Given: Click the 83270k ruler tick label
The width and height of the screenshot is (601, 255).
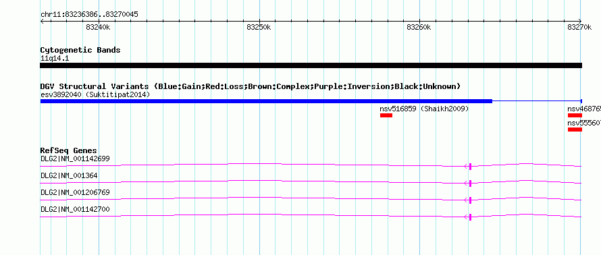Looking at the screenshot, I should (579, 27).
